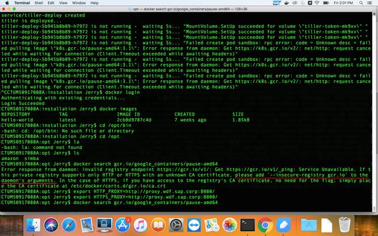Click the 'cd /opt/bin' command
Image resolution: width=378 pixels, height=236 pixels.
point(115,126)
